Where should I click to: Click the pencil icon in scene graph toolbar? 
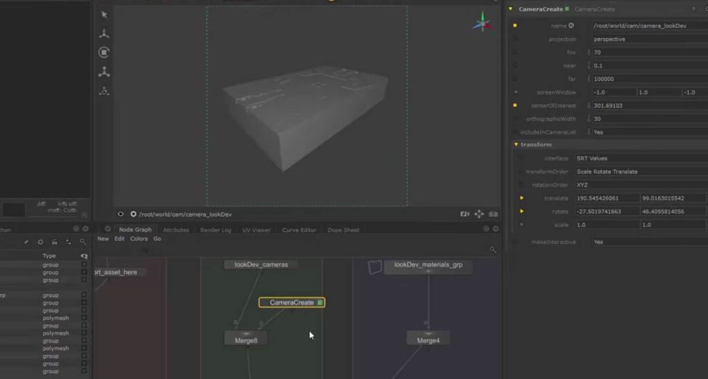pos(26,242)
